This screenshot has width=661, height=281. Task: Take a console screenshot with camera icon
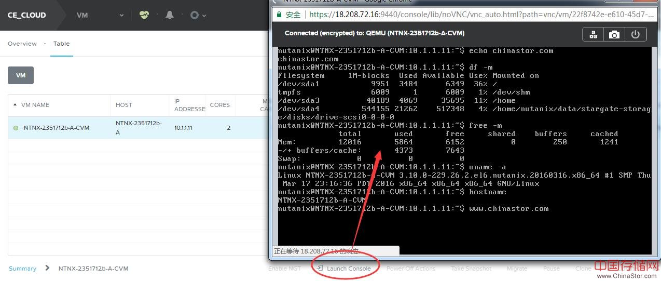pos(614,34)
